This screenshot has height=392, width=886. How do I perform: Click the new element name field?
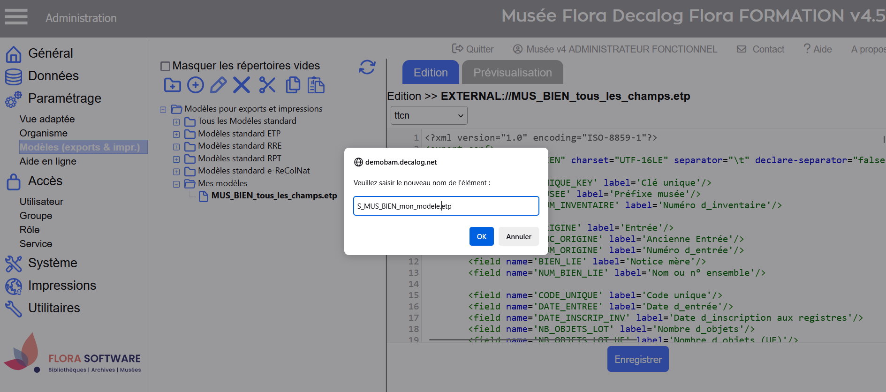(446, 206)
